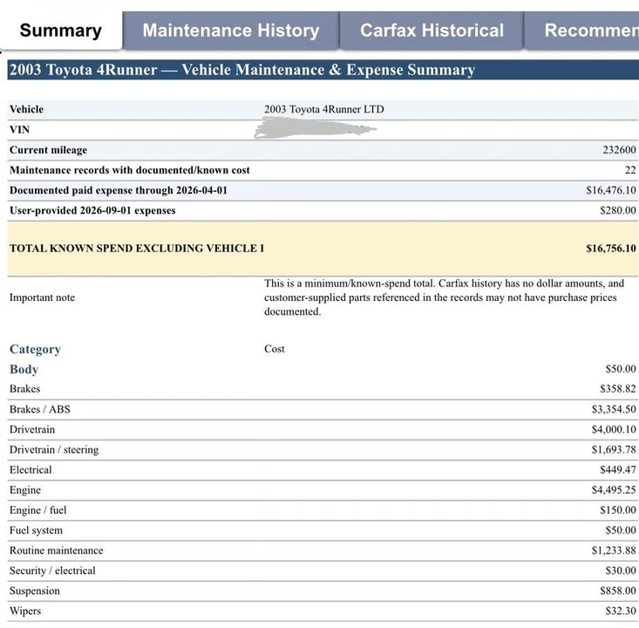Select the Drivetrain / steering cost $1,693.78
639x628 pixels.
[x=614, y=450]
